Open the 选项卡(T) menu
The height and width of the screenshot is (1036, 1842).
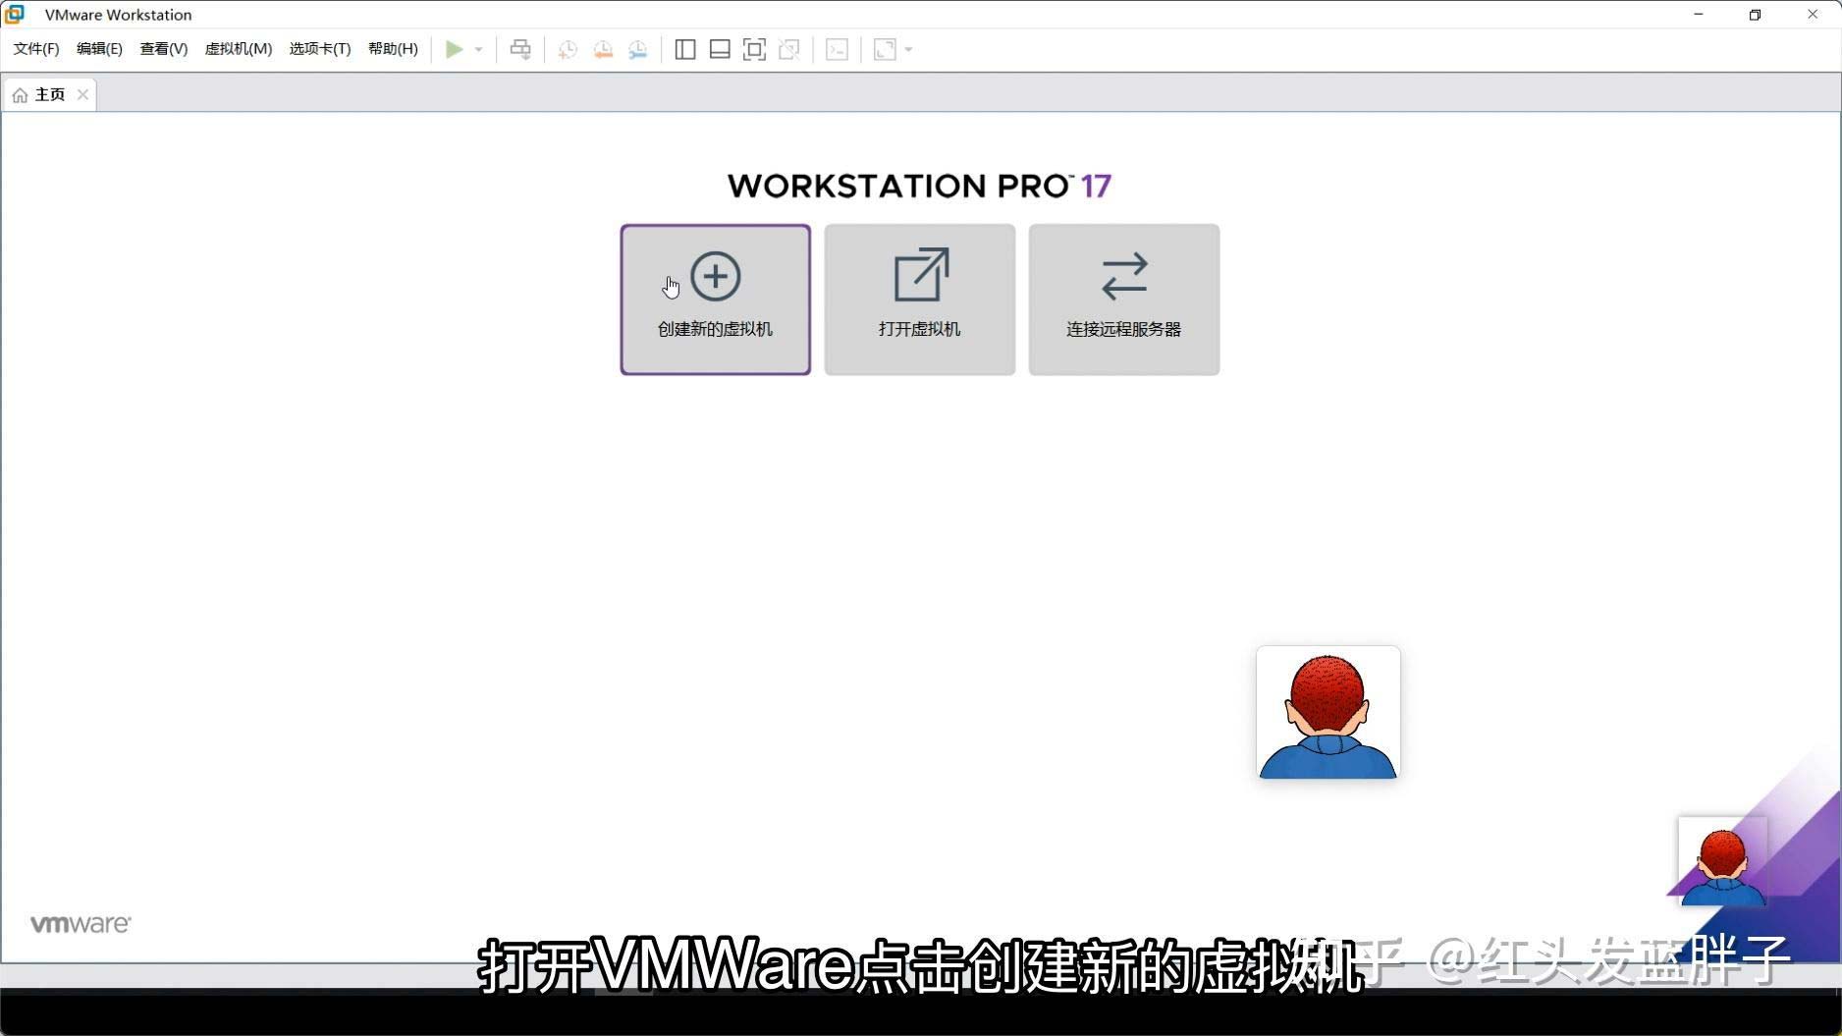click(x=320, y=49)
